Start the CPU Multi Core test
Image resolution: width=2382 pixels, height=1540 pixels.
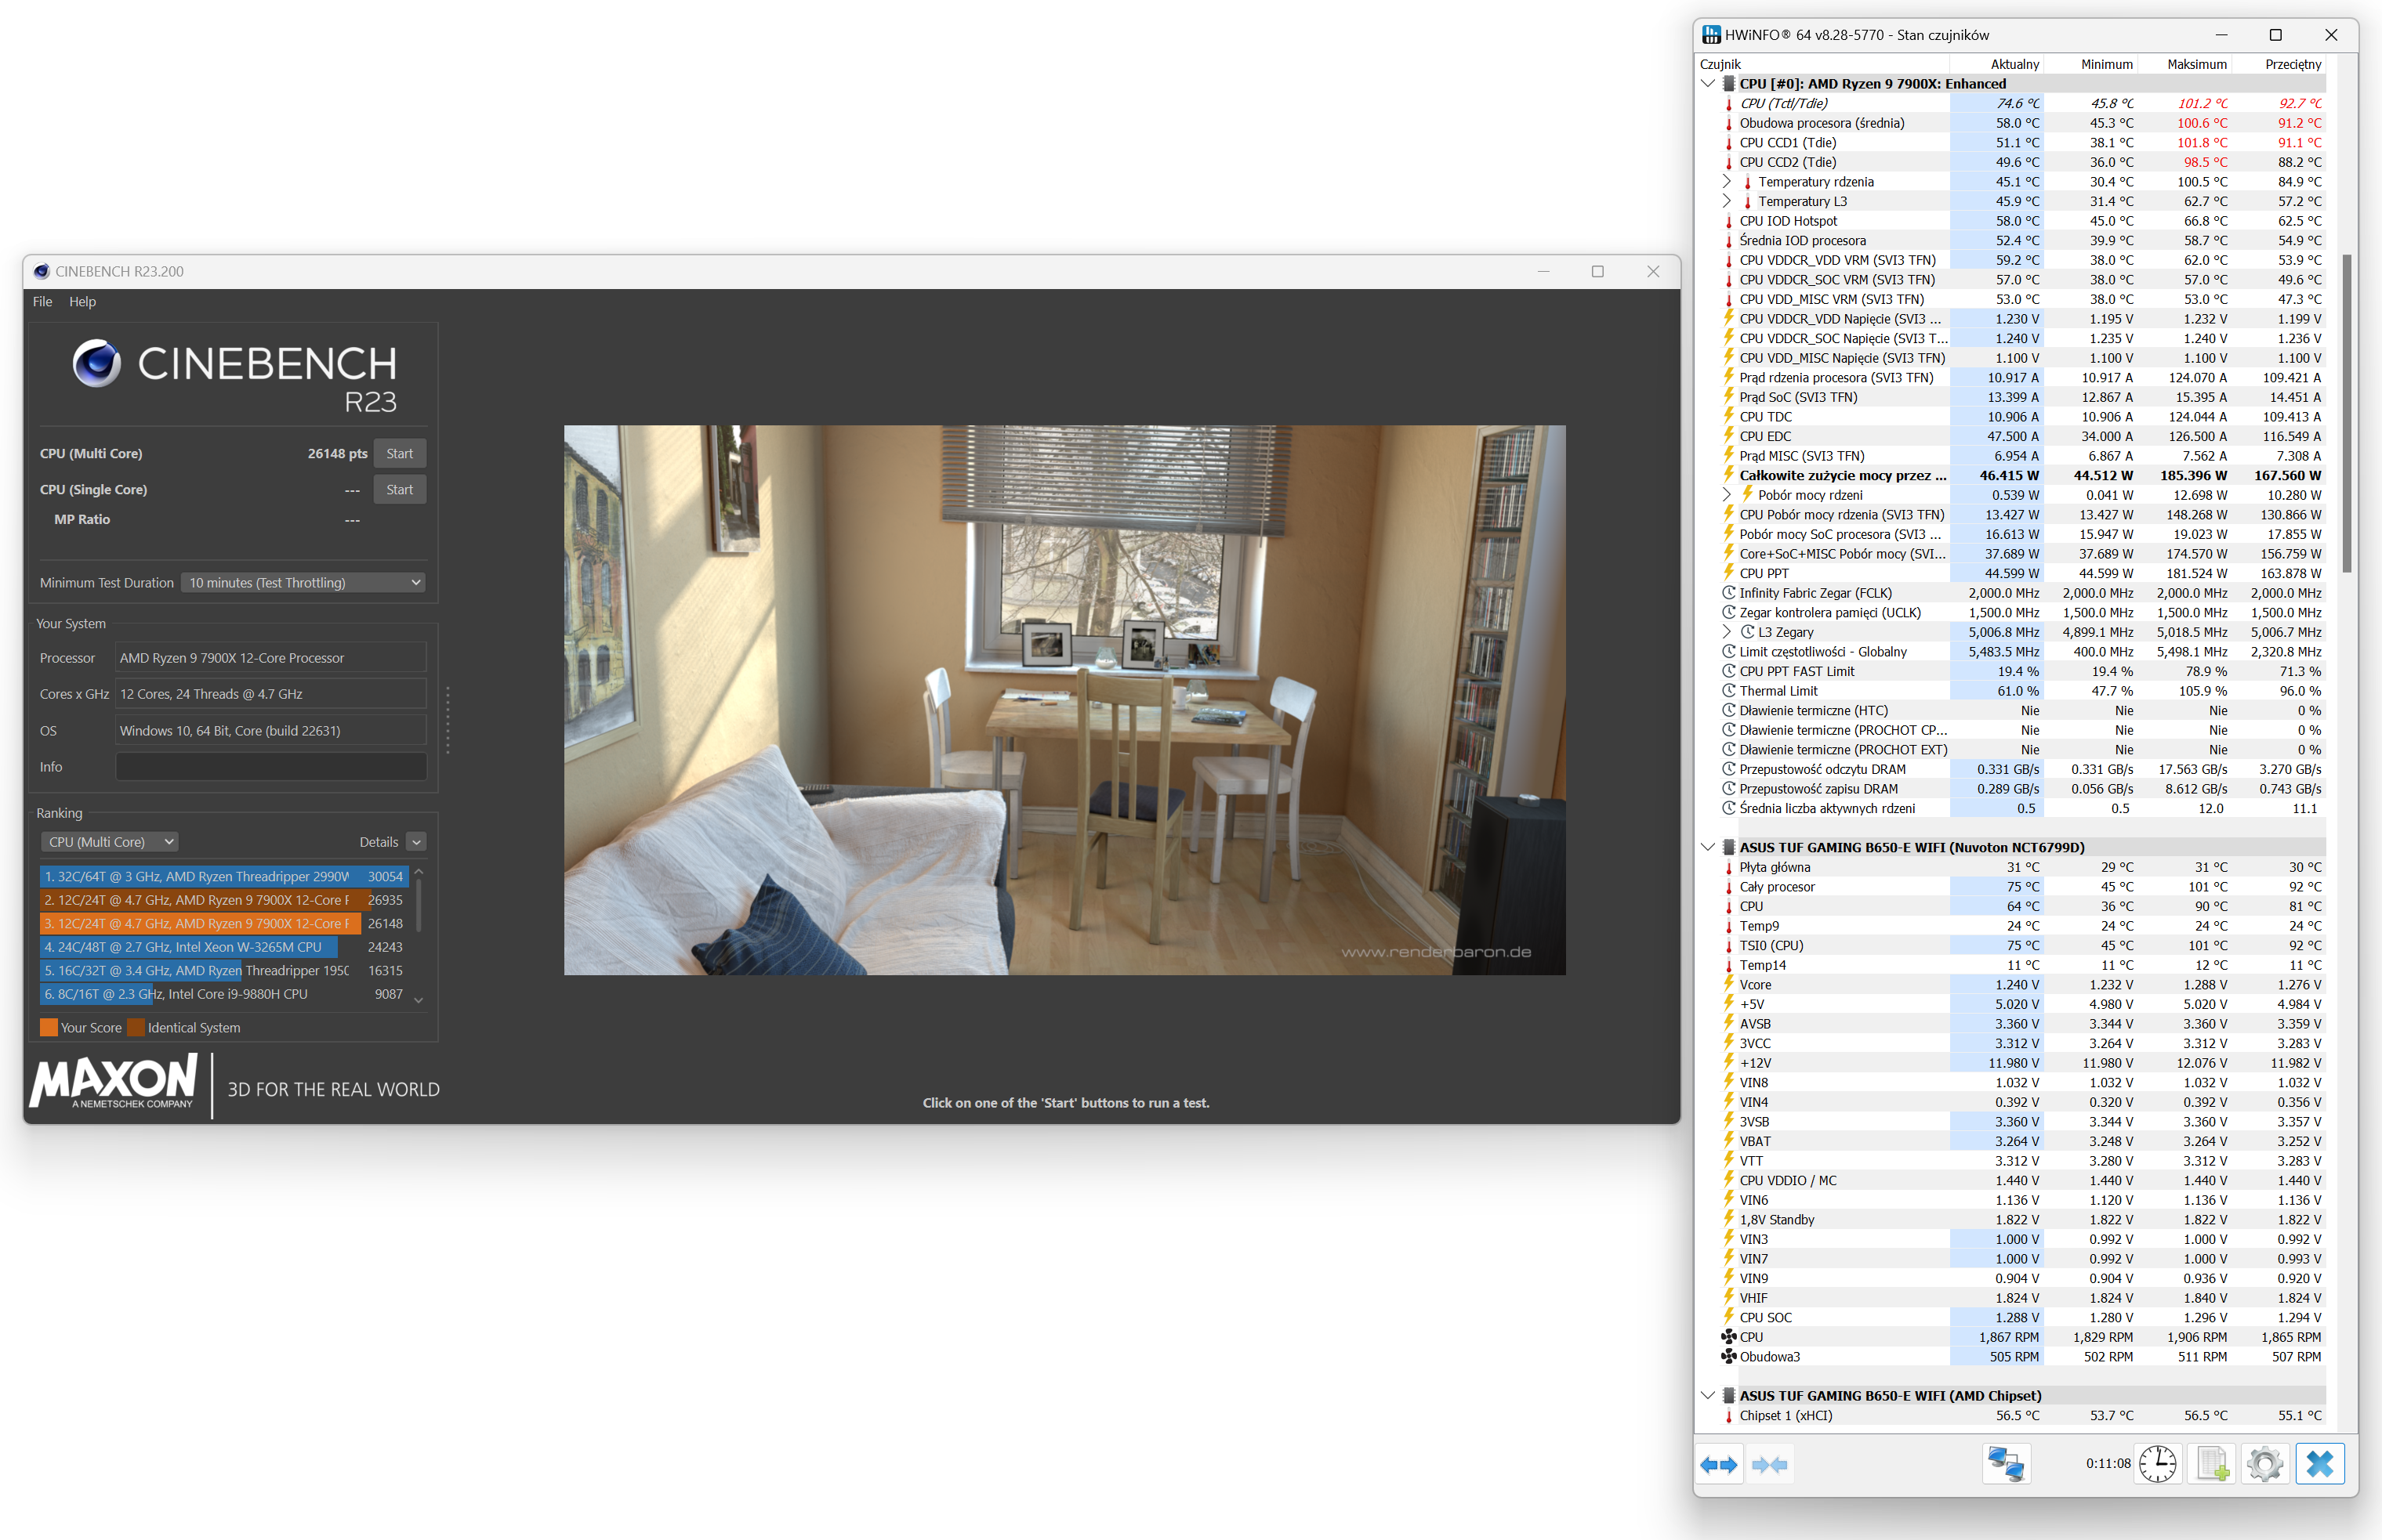[399, 454]
